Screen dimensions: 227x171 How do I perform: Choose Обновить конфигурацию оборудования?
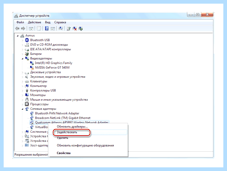(85, 145)
